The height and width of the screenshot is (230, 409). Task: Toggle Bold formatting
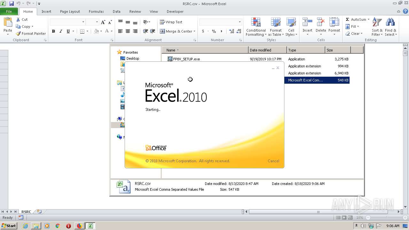click(x=53, y=31)
